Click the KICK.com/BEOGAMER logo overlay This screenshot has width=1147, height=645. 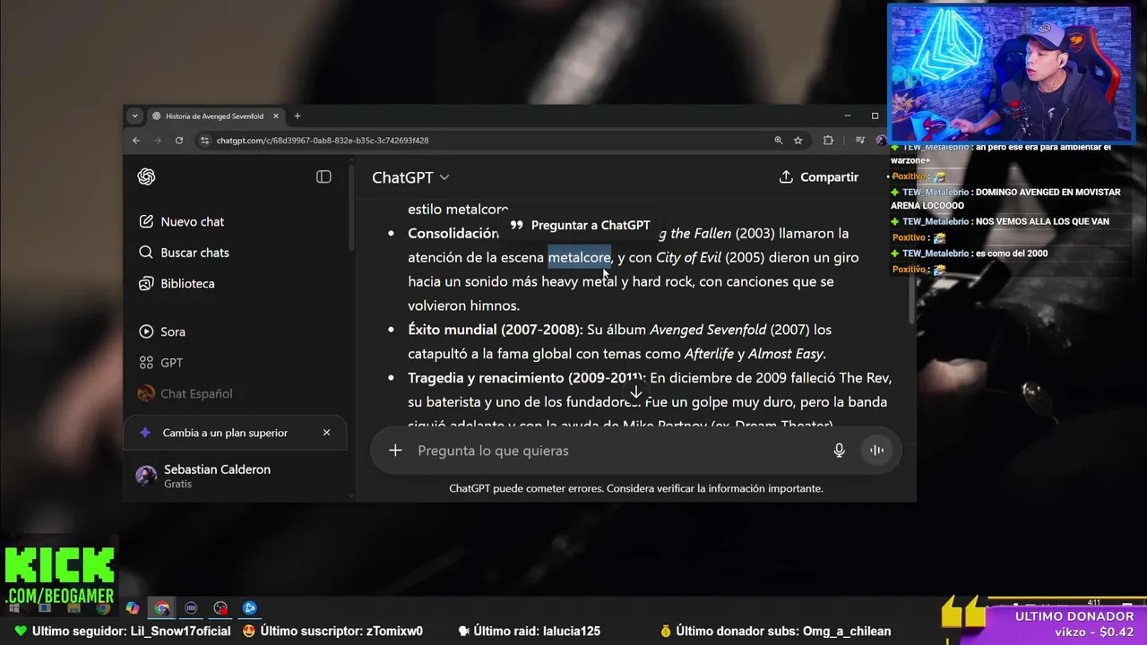59,576
